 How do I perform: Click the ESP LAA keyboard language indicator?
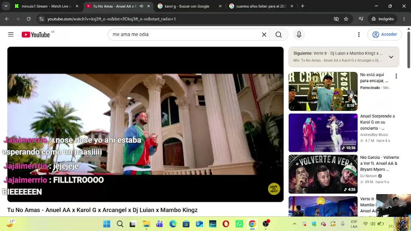(x=354, y=224)
